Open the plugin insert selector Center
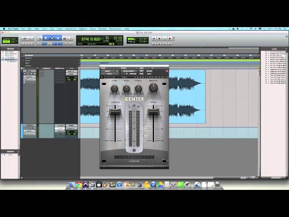This screenshot has height=217, width=289. point(109,74)
